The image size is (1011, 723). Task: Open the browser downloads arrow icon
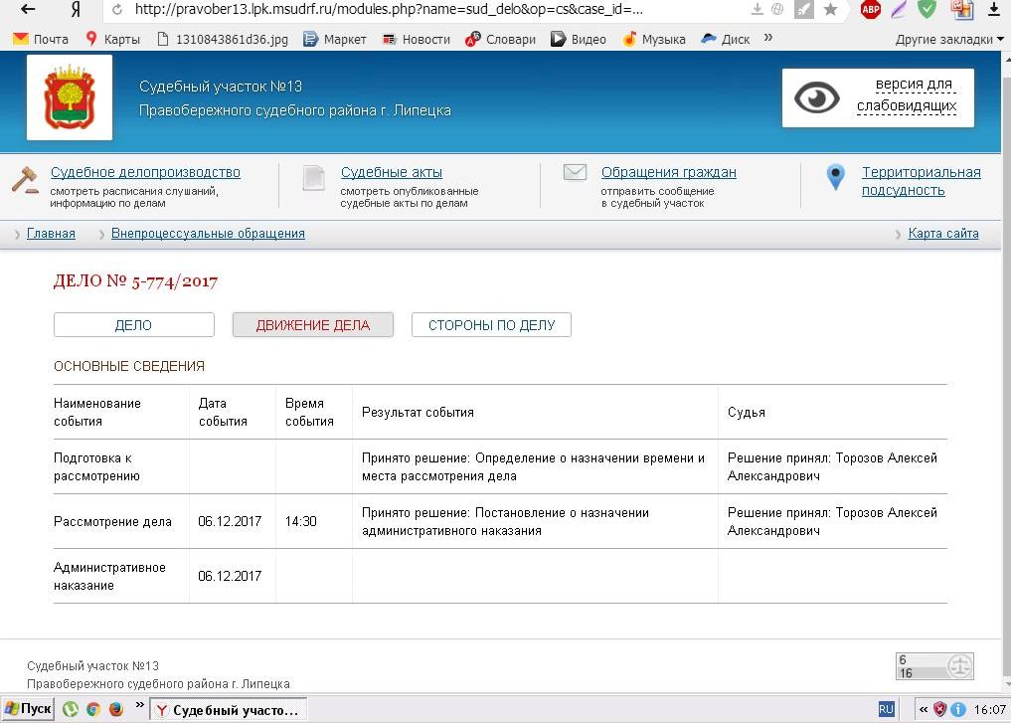[x=758, y=10]
